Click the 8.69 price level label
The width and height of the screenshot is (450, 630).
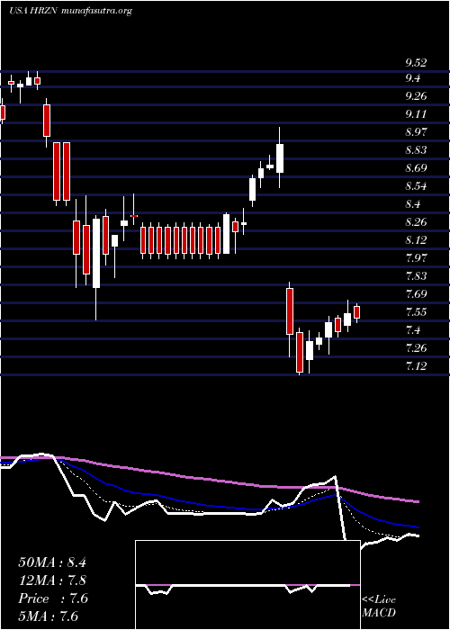pyautogui.click(x=416, y=168)
